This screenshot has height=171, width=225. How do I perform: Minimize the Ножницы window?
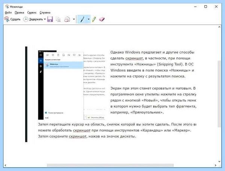click(x=195, y=7)
